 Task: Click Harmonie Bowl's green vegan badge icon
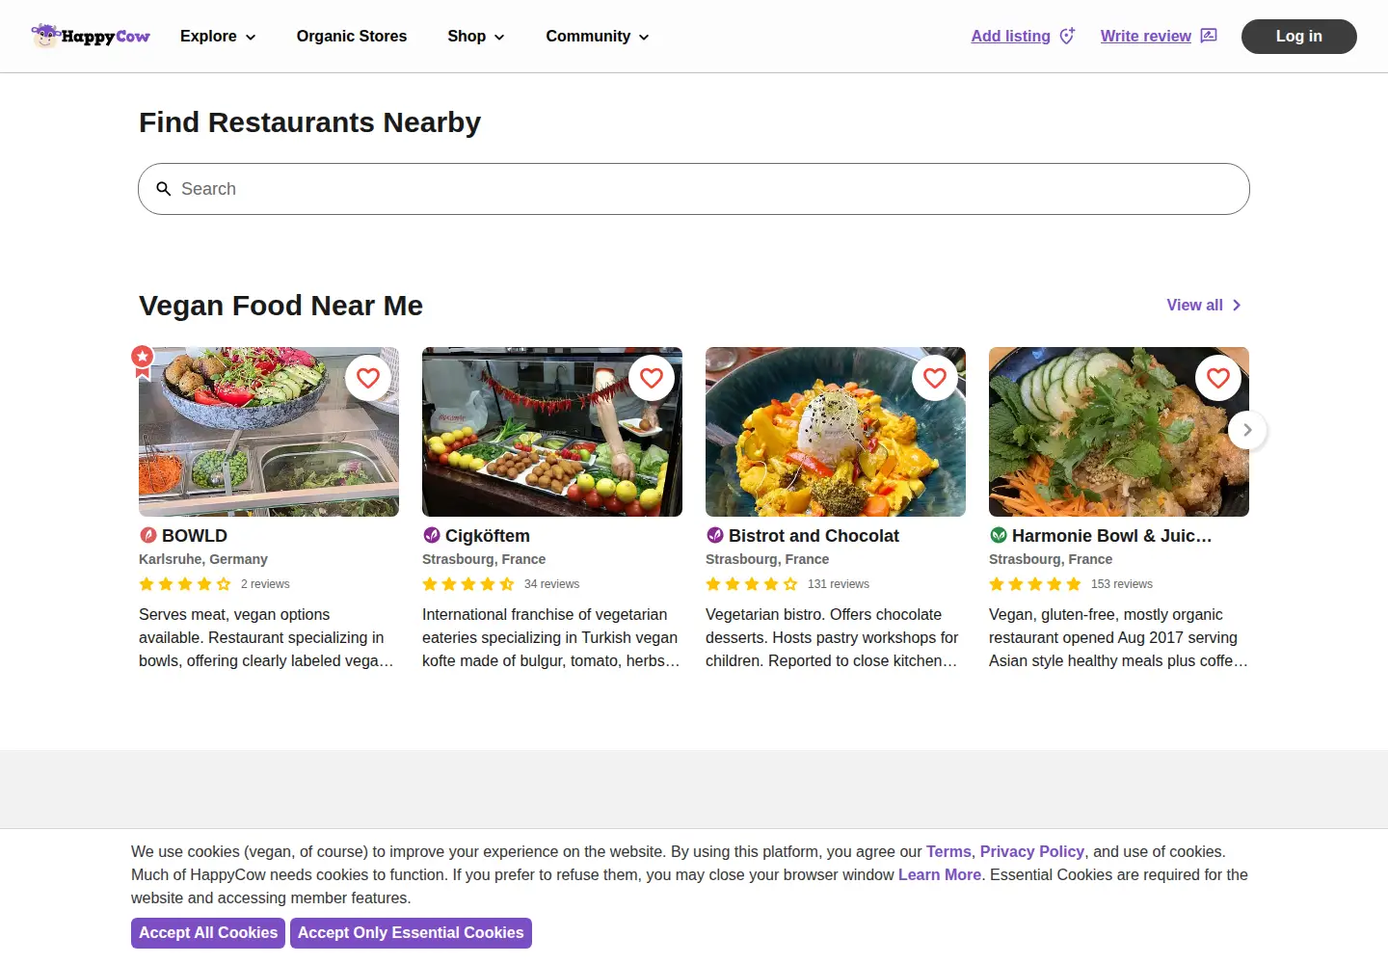tap(999, 535)
